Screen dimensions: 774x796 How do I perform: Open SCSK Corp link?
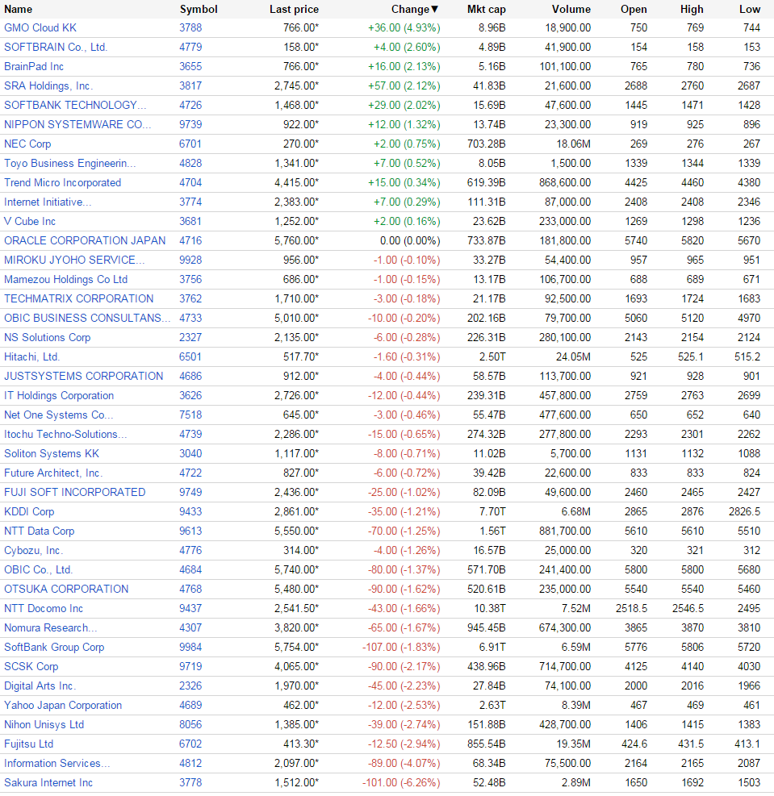click(31, 666)
